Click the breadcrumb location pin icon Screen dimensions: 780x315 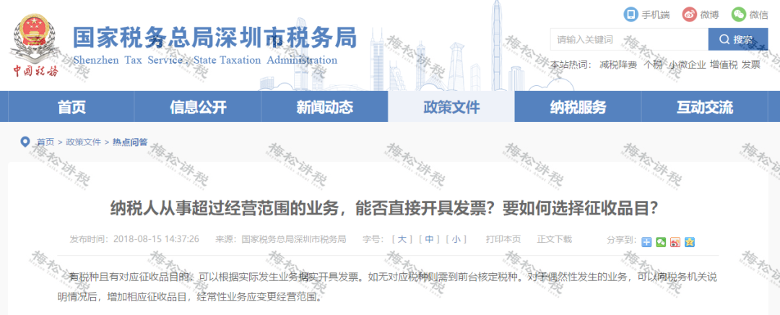25,142
